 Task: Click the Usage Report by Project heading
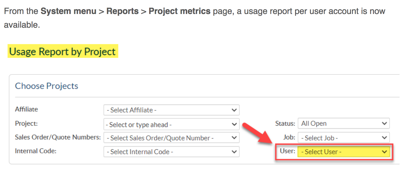coord(62,52)
